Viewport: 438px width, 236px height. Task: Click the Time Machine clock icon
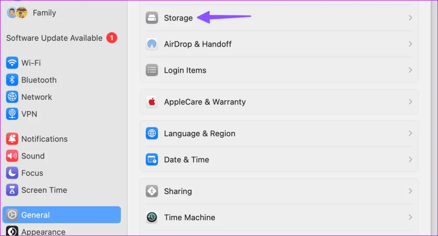[152, 218]
